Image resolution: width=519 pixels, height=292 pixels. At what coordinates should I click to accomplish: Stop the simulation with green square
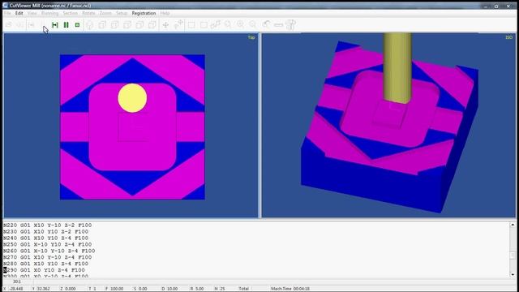[x=77, y=25]
